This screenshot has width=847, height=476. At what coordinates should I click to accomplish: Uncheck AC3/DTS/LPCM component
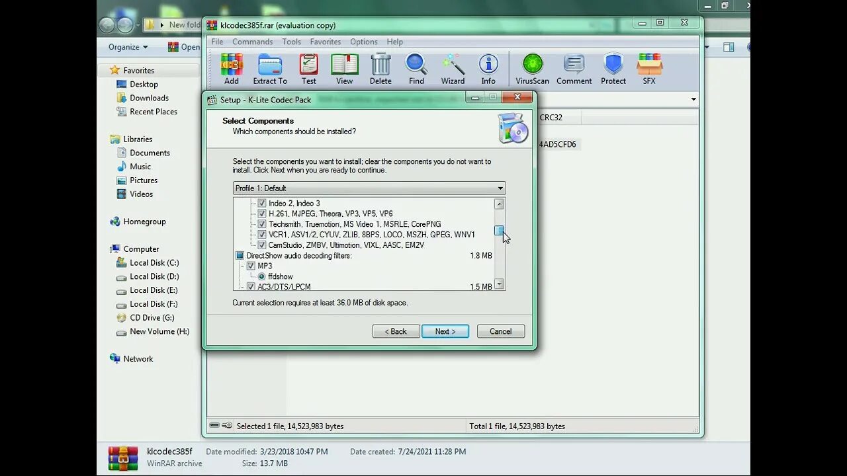tap(251, 287)
